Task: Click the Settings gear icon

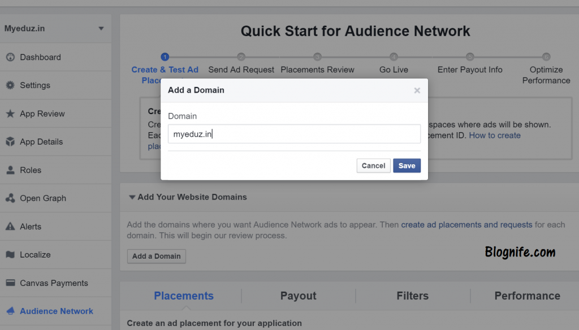Action: (10, 85)
